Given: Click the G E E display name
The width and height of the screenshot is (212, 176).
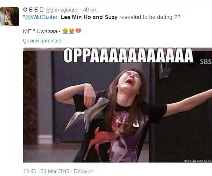Looking at the screenshot, I should coord(31,10).
